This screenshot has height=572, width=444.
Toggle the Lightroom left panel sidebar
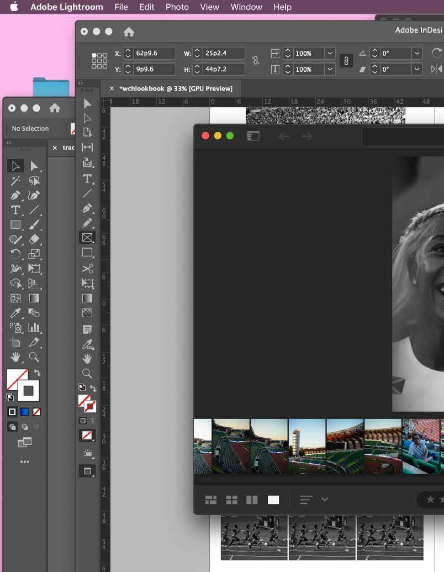pos(253,136)
